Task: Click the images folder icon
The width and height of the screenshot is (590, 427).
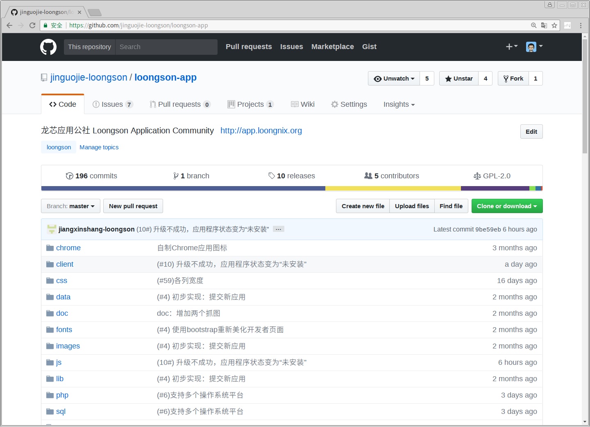Action: click(50, 346)
